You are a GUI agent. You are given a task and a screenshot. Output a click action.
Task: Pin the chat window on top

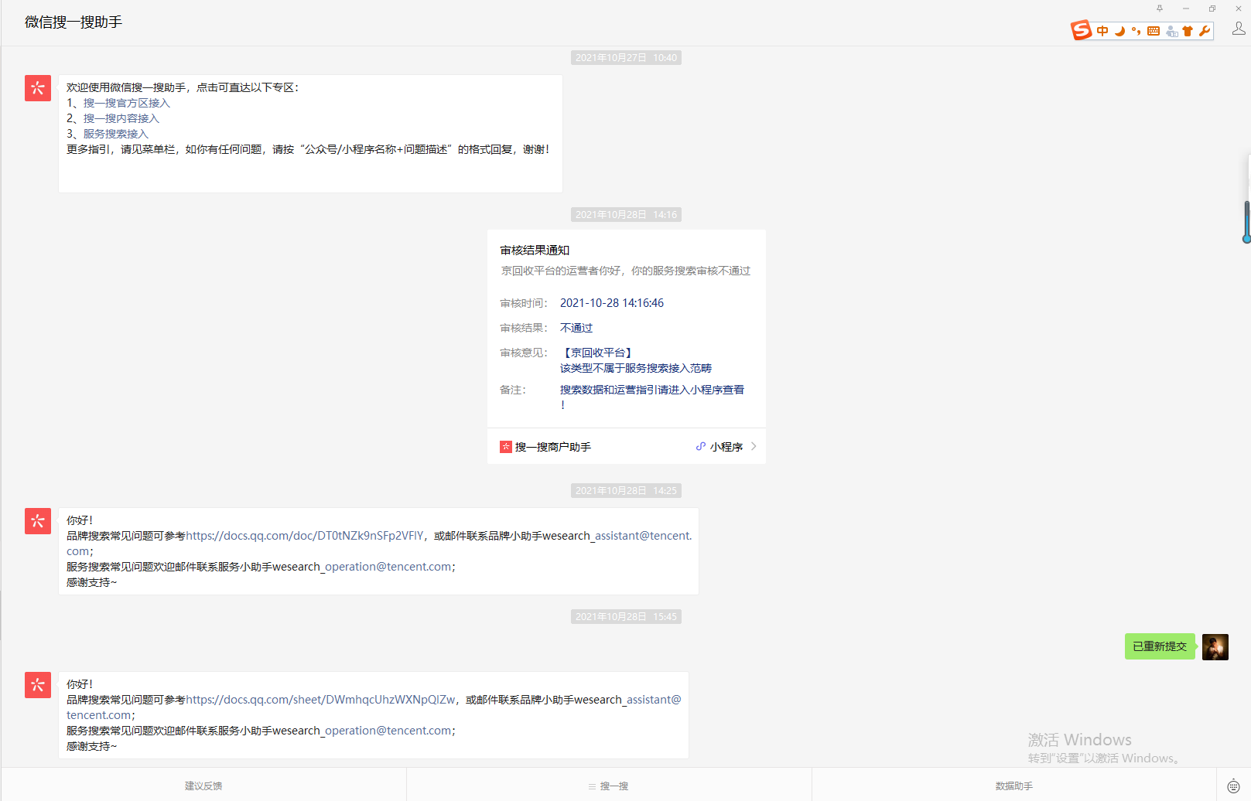[1160, 9]
